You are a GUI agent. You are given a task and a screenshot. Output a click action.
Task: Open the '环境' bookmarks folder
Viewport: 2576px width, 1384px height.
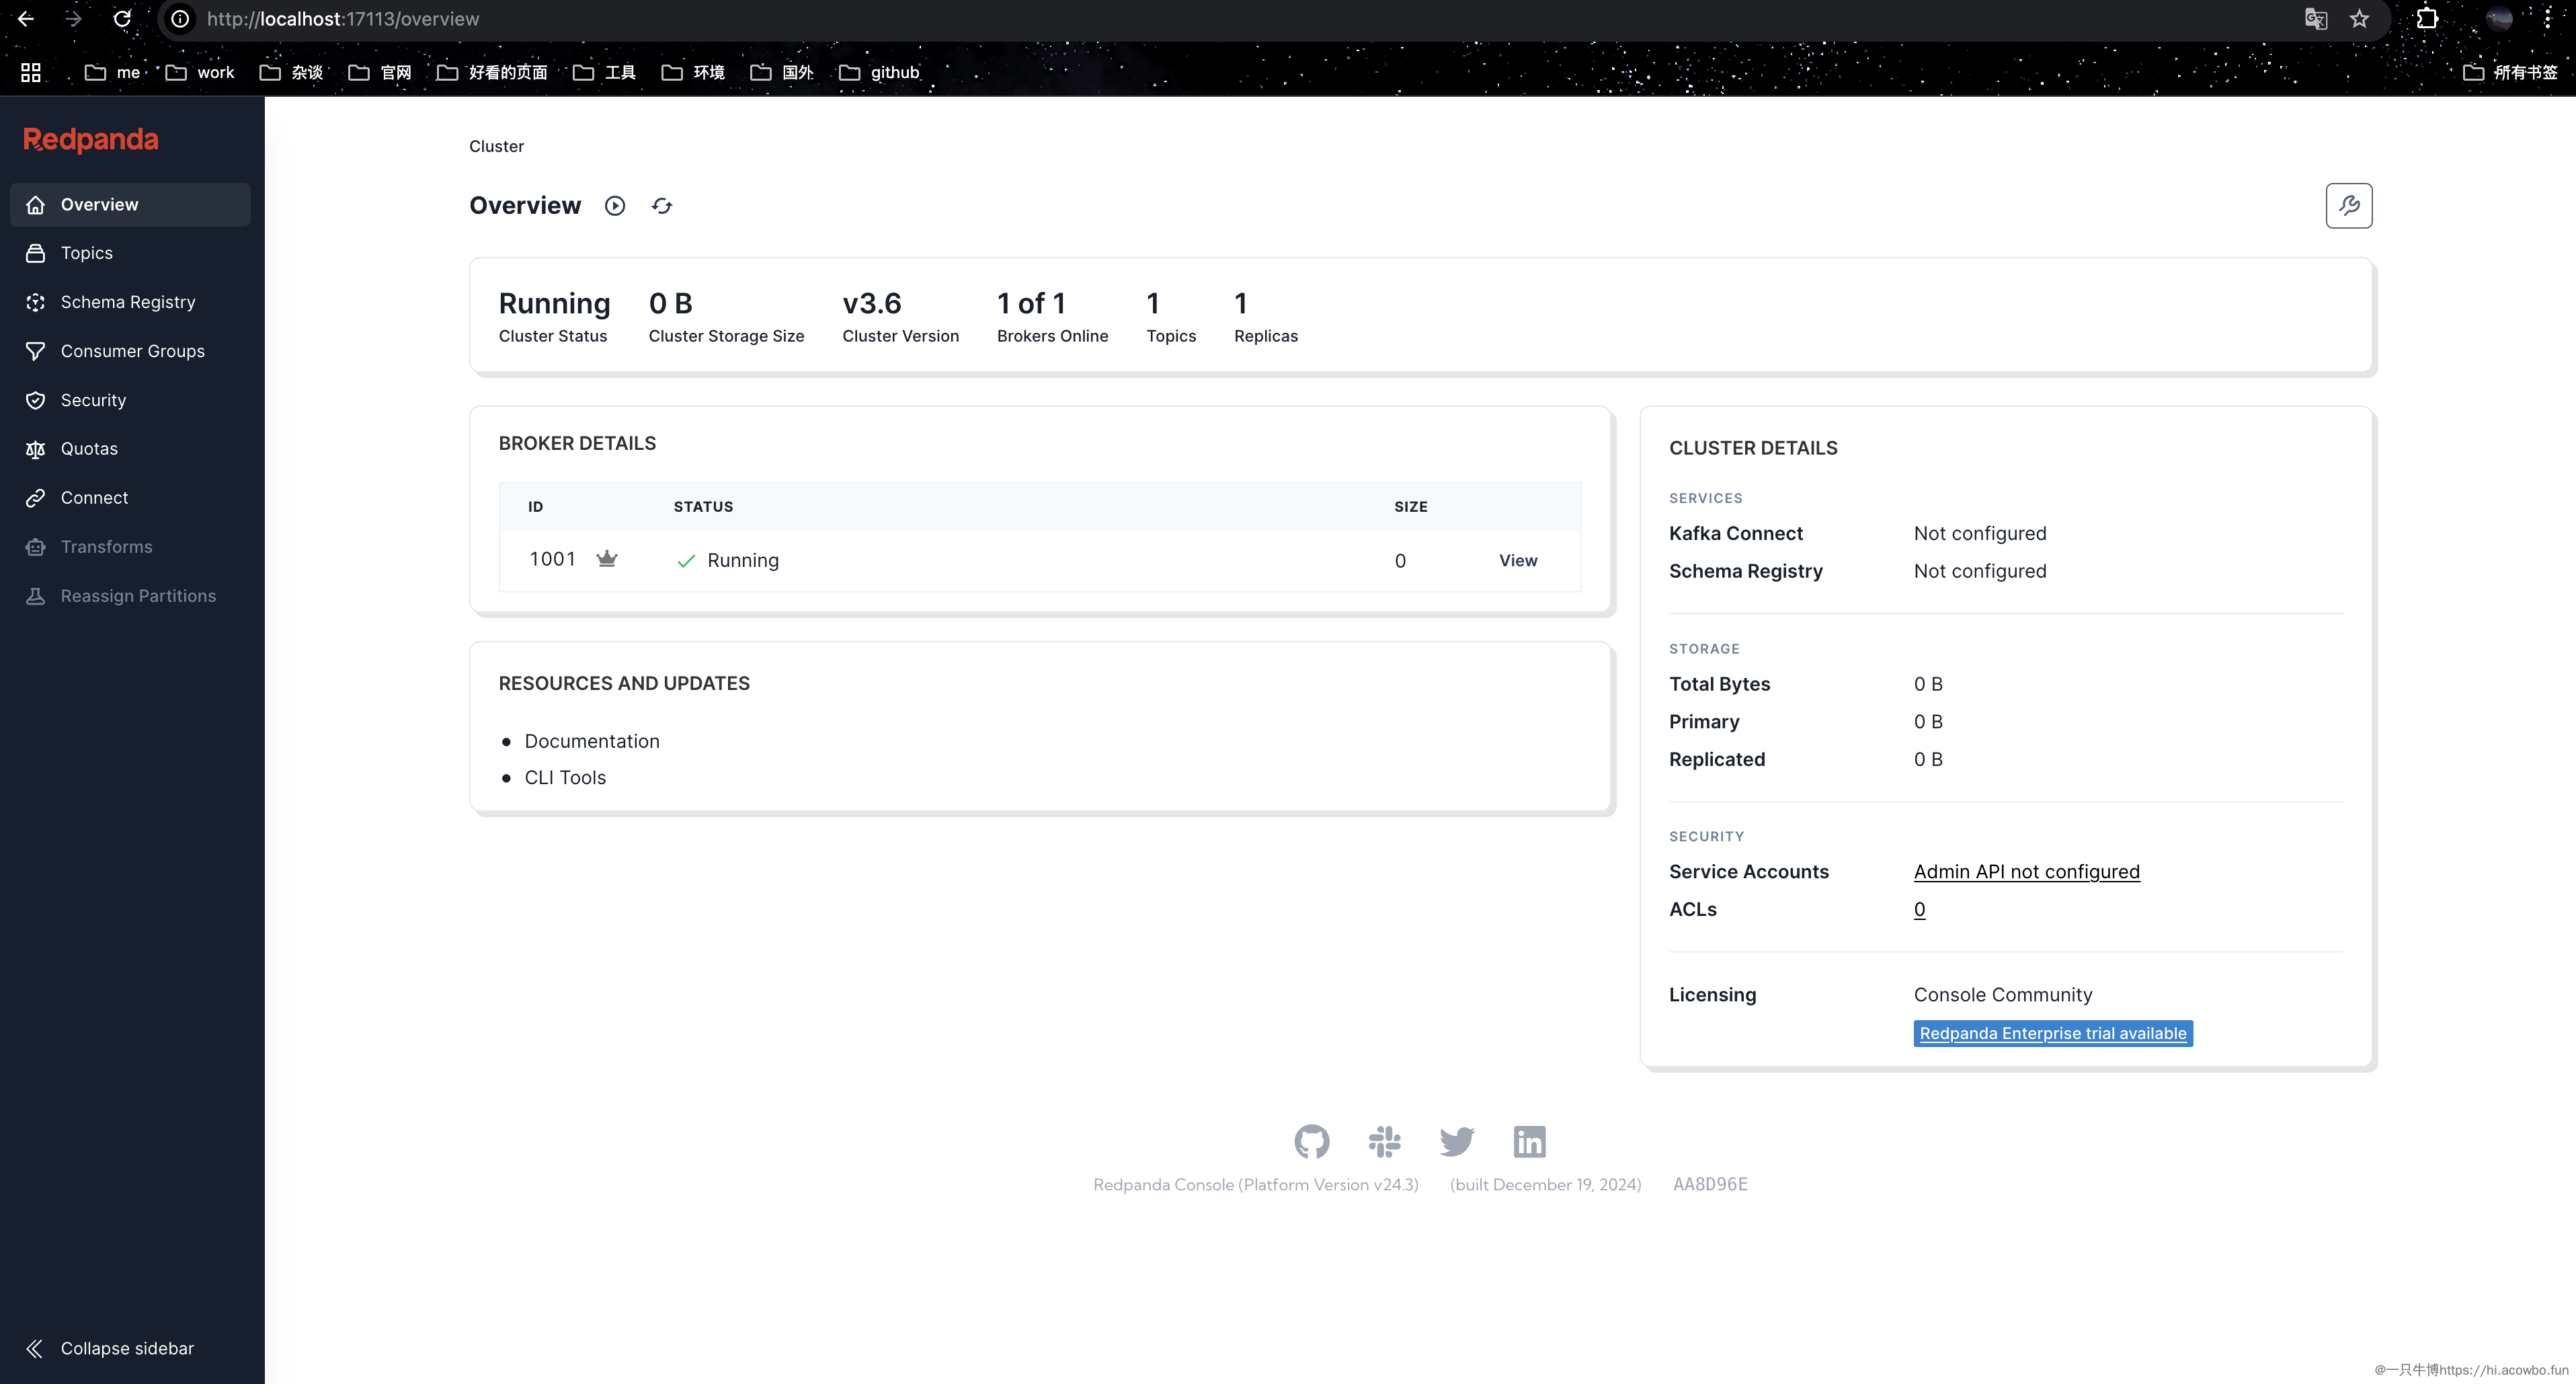[693, 72]
